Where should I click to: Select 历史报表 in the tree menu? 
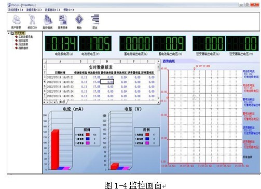coord(23,44)
